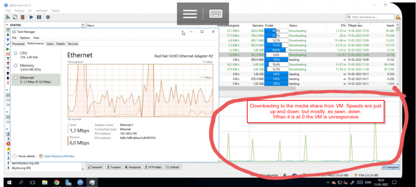Switch to Services tab in Task Manager
The height and width of the screenshot is (187, 416).
pos(73,44)
